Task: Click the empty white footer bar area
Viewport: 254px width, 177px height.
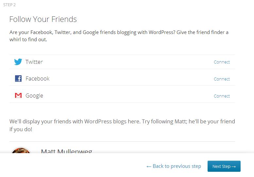Action: 73,166
